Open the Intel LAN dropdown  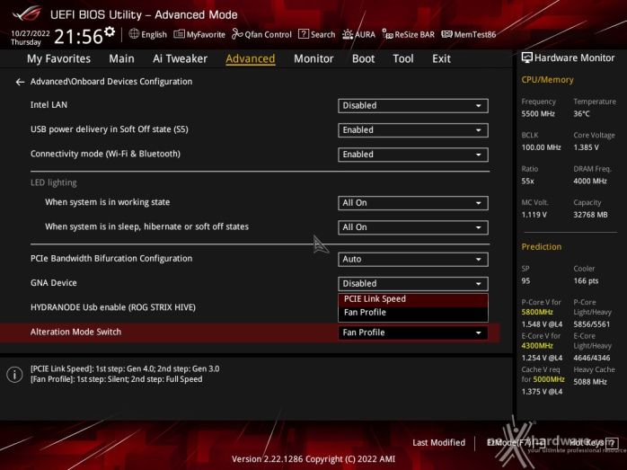click(x=412, y=106)
